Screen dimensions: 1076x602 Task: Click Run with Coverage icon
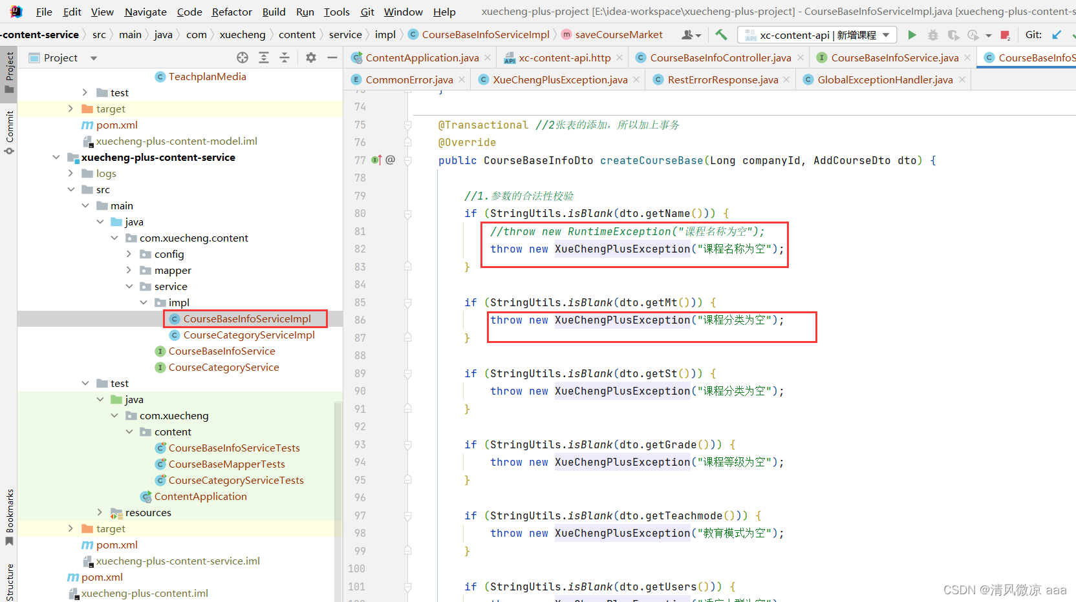pyautogui.click(x=953, y=35)
